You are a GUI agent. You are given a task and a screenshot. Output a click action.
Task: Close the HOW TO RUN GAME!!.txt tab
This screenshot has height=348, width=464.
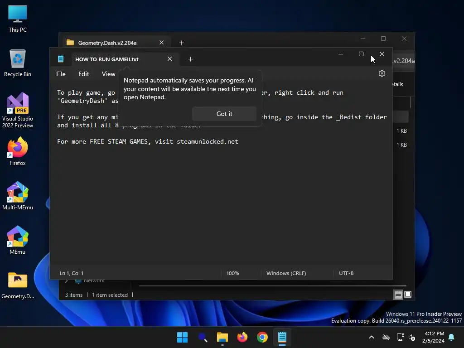(169, 59)
